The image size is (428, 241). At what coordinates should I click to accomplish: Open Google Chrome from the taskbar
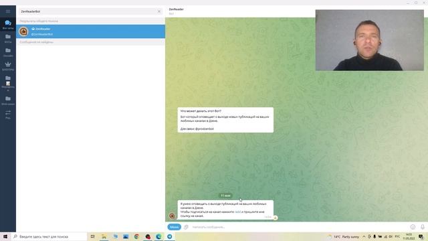(x=136, y=236)
